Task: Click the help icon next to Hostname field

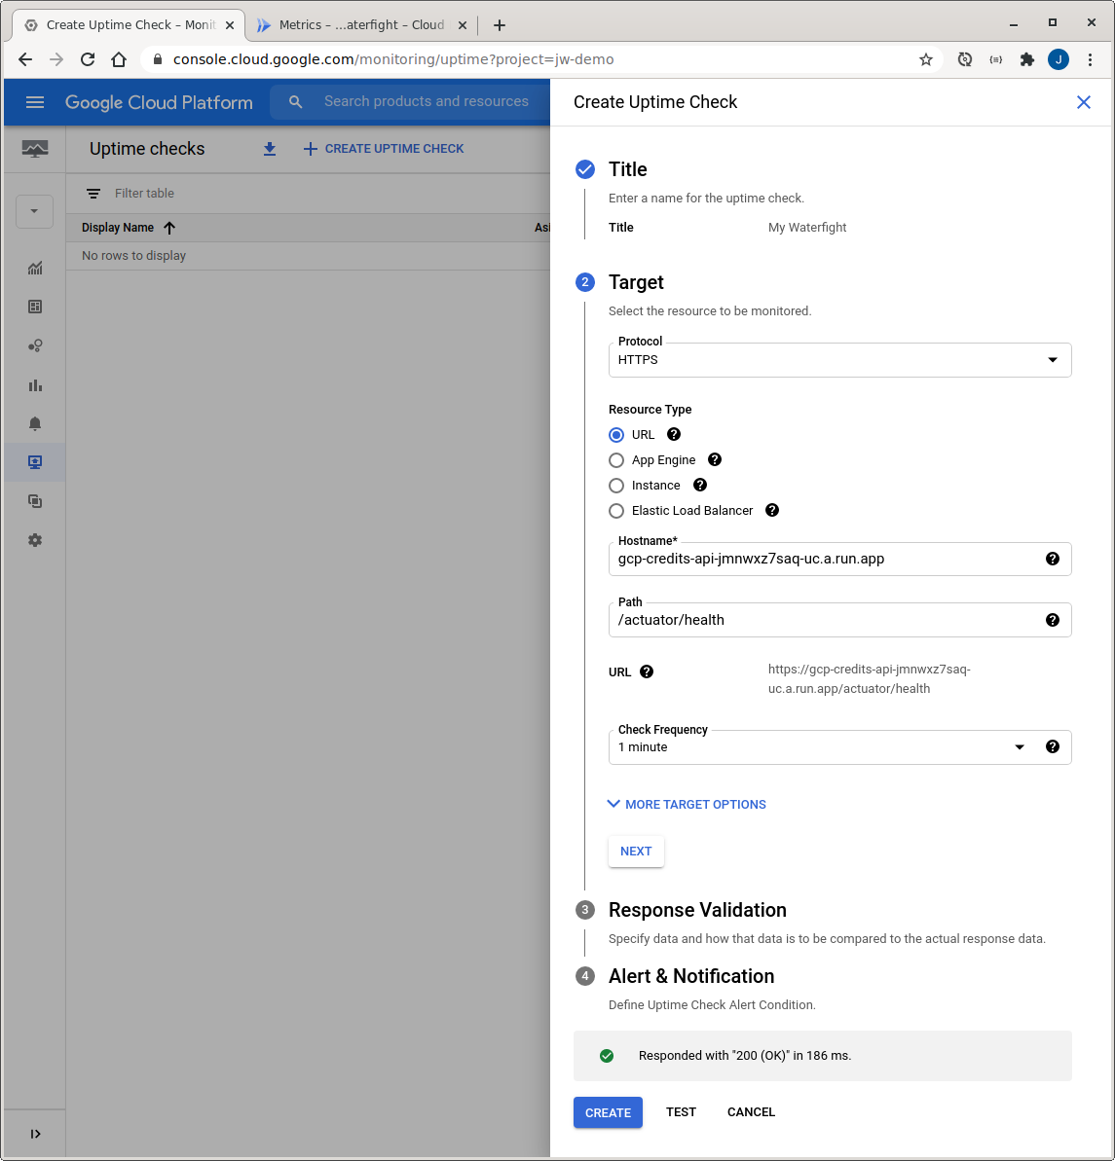Action: [x=1052, y=559]
